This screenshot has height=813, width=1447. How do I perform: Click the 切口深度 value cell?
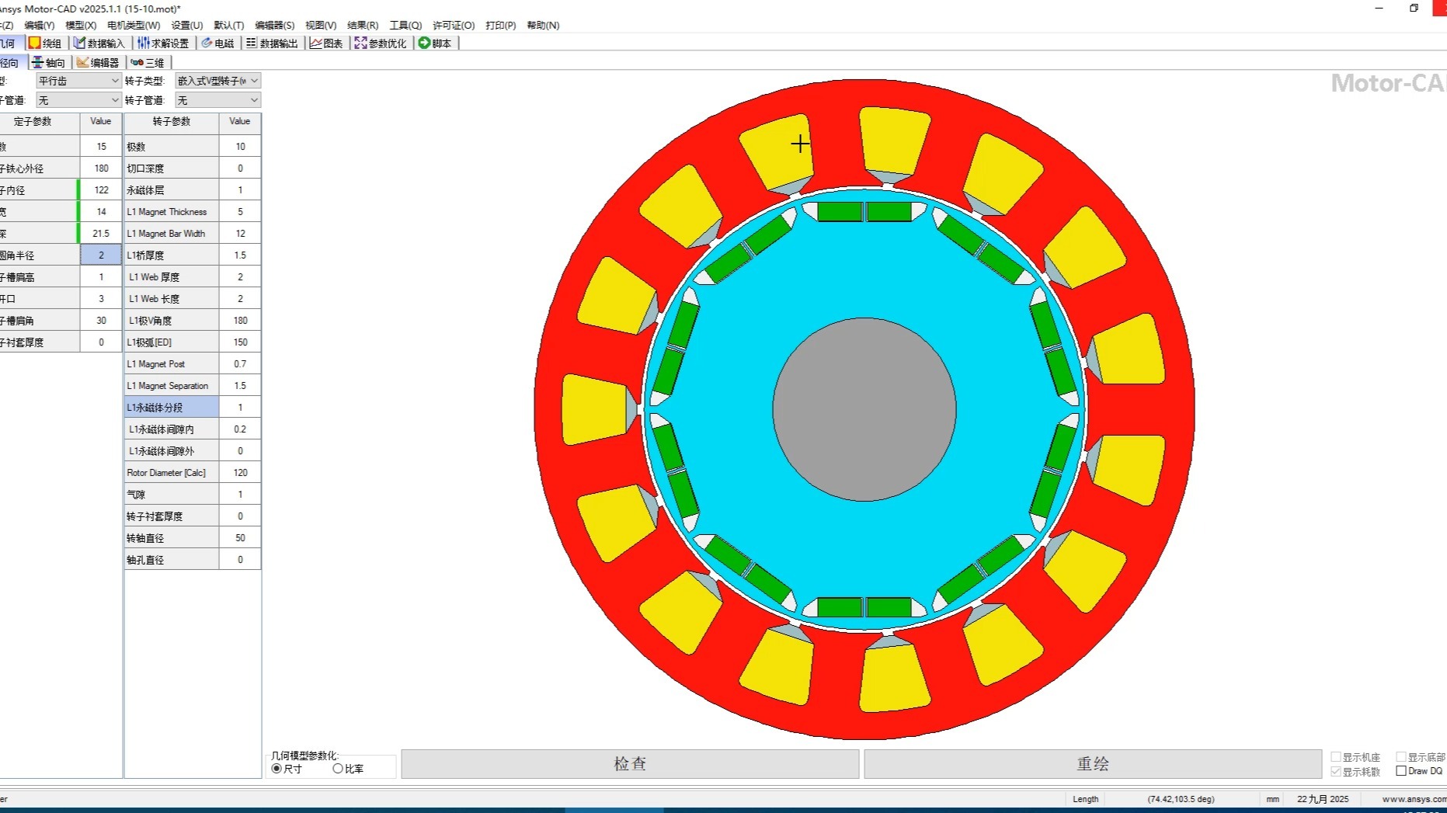pyautogui.click(x=240, y=169)
